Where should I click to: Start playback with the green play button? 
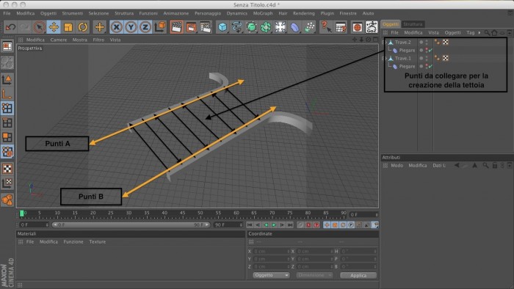[274, 225]
